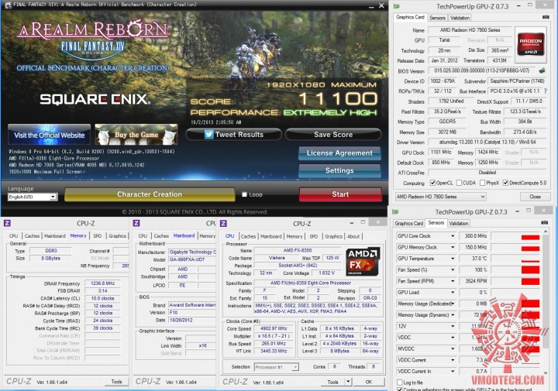This screenshot has height=391, width=558.
Task: Click Visit the Official Website banner
Action: point(49,135)
